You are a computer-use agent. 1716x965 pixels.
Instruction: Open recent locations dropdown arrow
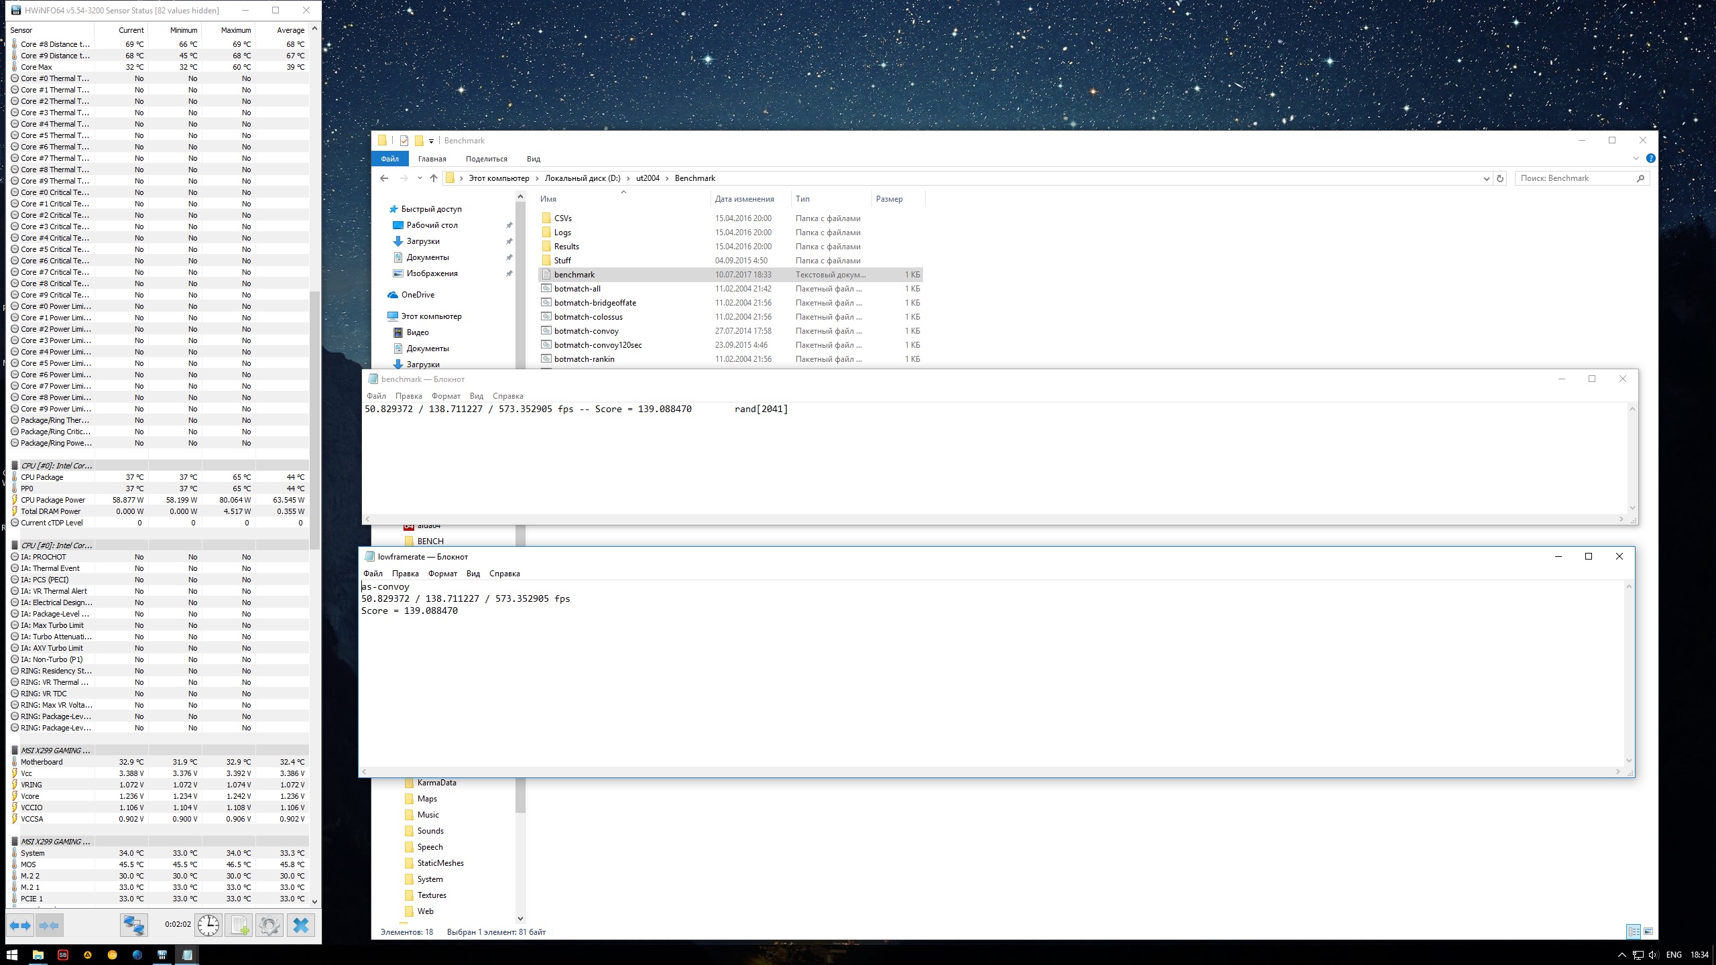[x=420, y=178]
